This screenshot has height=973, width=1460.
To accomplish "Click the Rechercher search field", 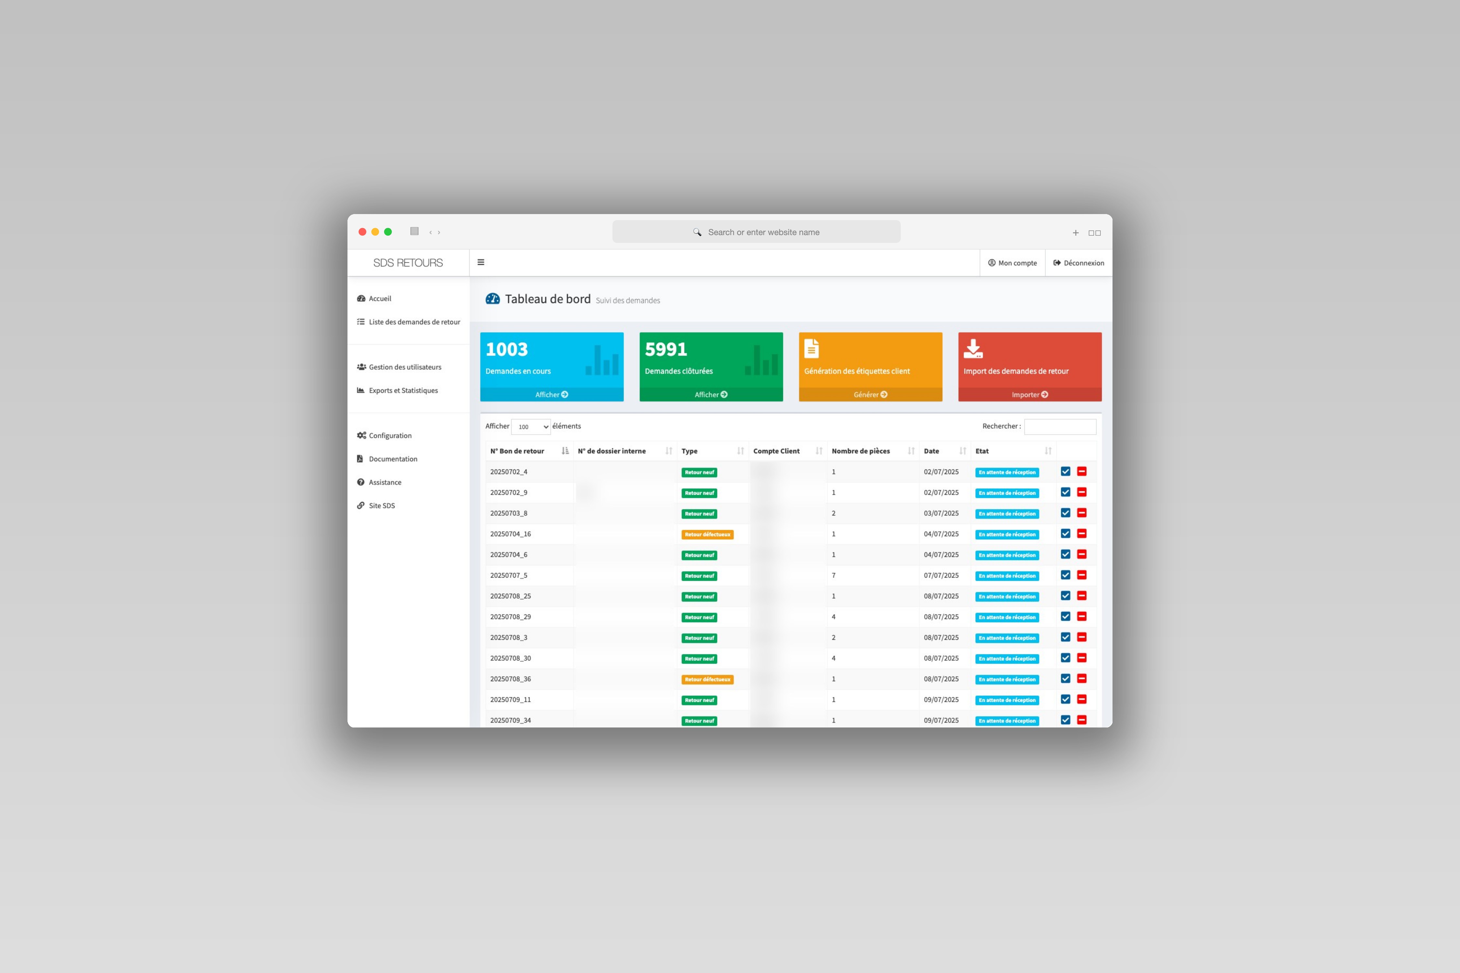I will click(x=1060, y=427).
